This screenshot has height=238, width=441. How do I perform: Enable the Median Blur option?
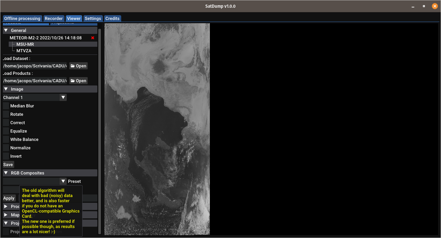[5, 106]
